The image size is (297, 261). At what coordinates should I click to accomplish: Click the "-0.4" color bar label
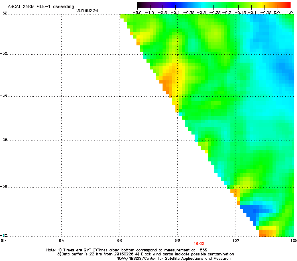(175, 13)
